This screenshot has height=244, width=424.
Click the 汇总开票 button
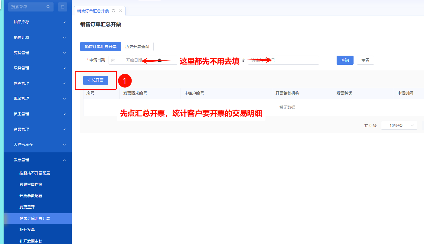(x=96, y=80)
